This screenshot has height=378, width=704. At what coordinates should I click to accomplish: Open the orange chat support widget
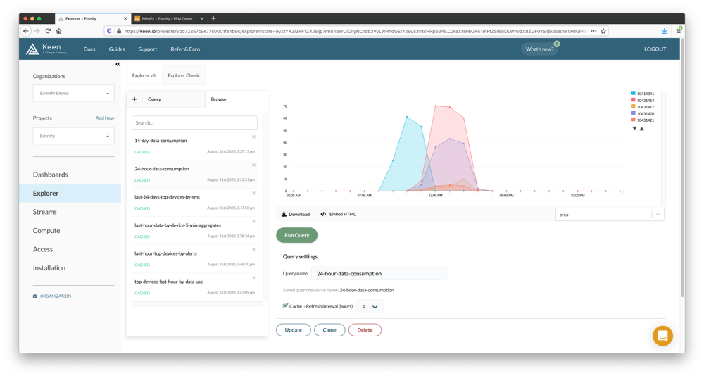662,336
